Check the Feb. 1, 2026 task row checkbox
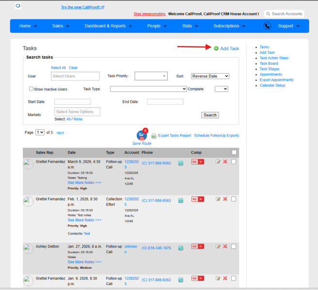 (234, 199)
